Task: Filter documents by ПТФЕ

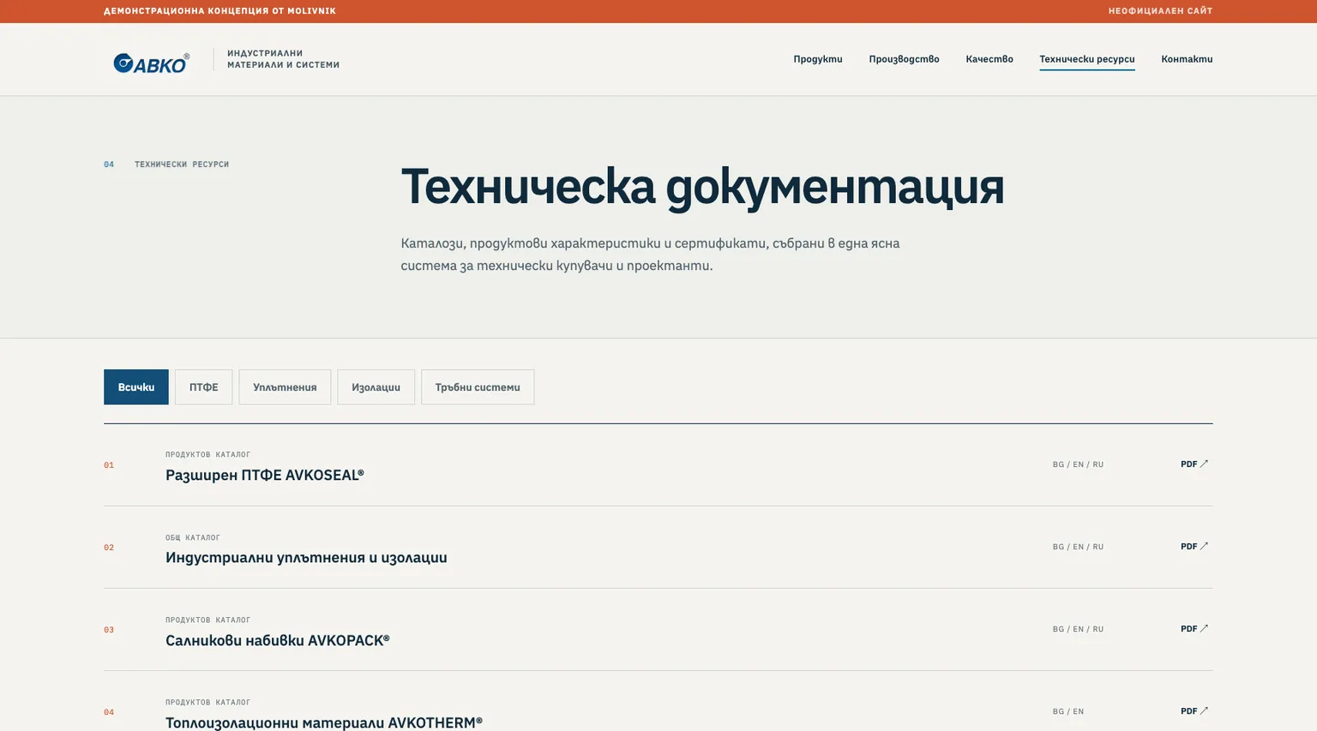Action: click(203, 387)
